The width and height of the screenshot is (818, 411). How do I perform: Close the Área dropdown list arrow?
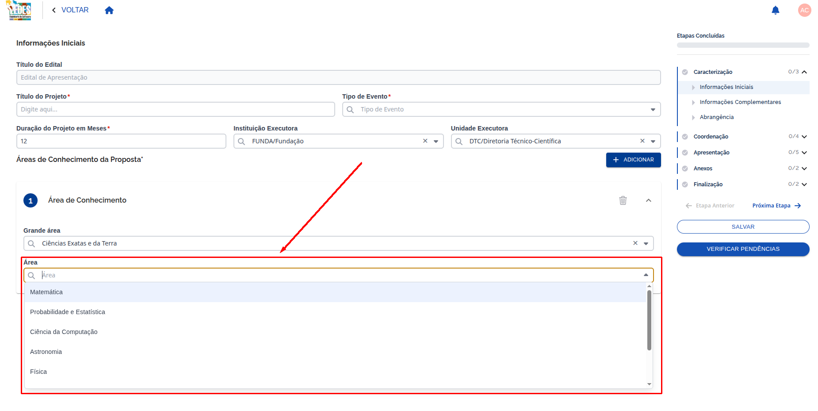pos(646,275)
